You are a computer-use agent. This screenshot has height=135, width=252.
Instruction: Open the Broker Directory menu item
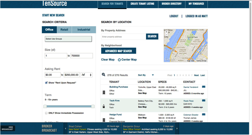tap(172, 4)
